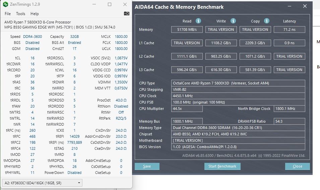Maximize the ZenTimings window
The height and width of the screenshot is (190, 320).
pos(110,4)
